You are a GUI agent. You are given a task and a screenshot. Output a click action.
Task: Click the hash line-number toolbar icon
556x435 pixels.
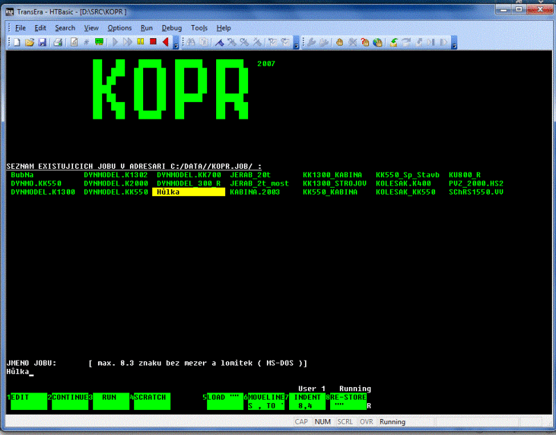coord(86,42)
